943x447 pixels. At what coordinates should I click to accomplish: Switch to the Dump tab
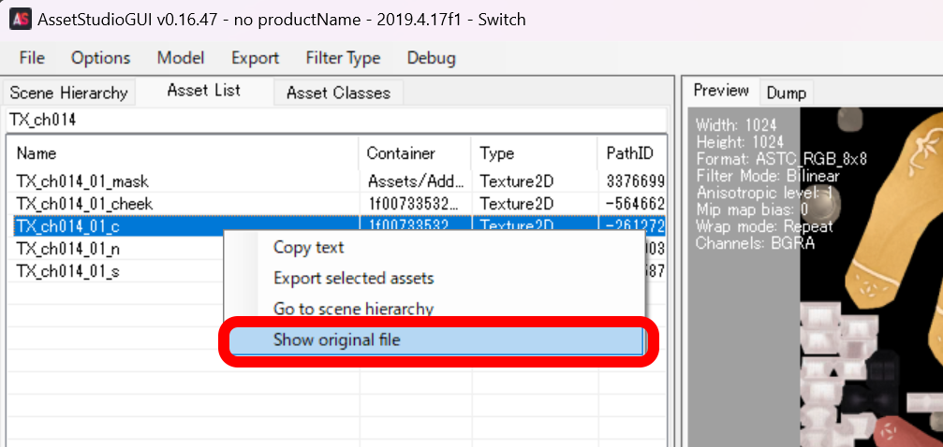(786, 94)
